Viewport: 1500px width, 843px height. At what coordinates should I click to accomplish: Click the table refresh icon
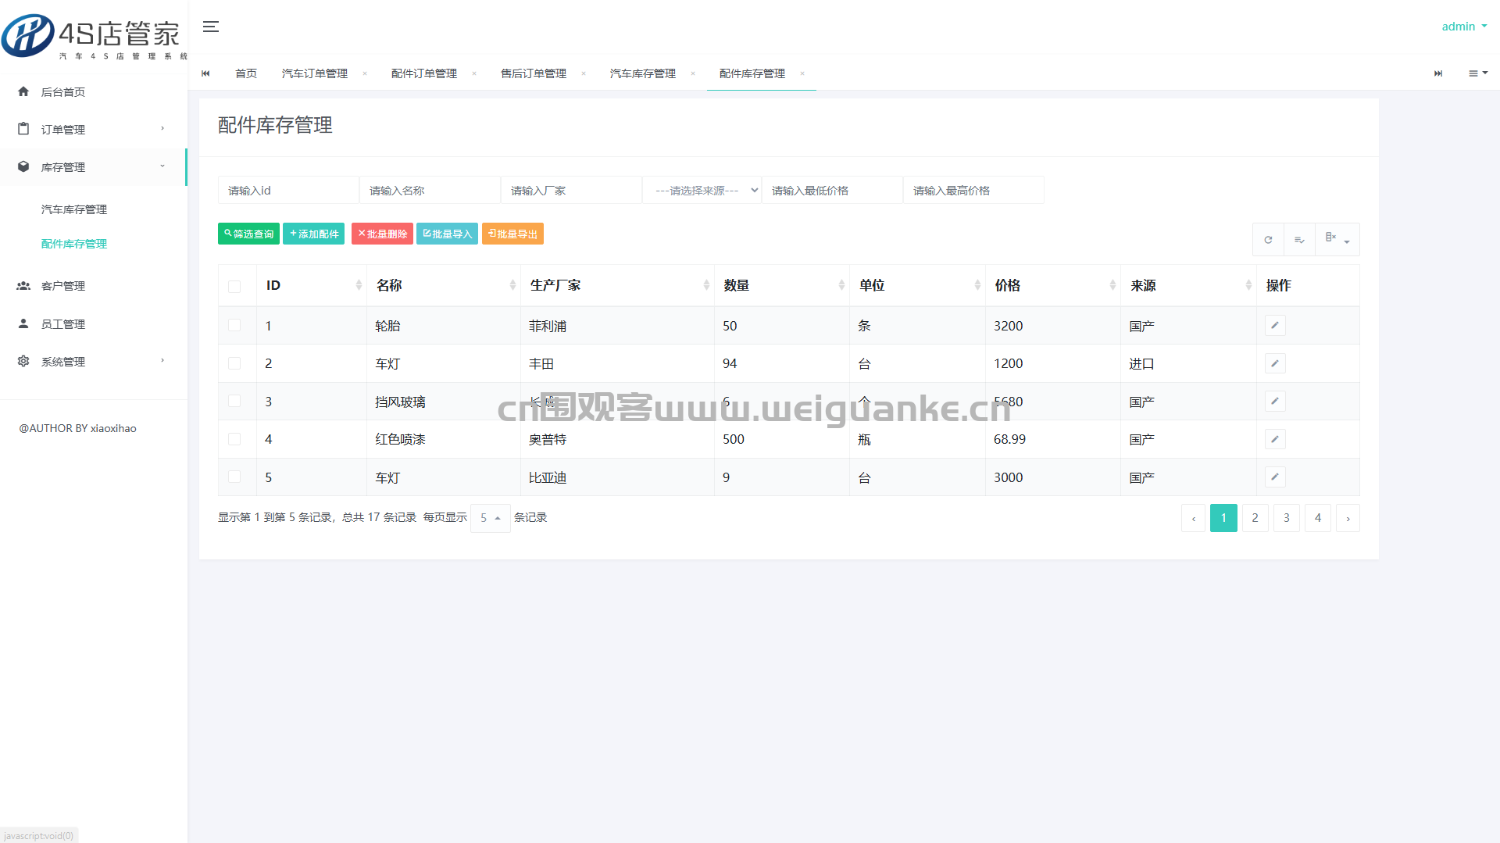(x=1268, y=240)
